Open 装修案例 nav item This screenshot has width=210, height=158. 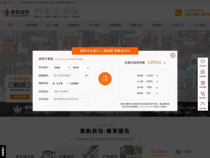73,25
